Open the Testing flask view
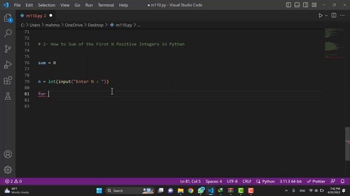Screen dimensions: 350x196 click(x=8, y=96)
